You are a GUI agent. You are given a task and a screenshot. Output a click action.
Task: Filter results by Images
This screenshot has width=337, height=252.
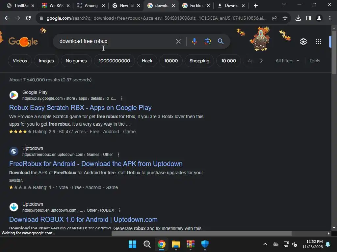click(46, 61)
